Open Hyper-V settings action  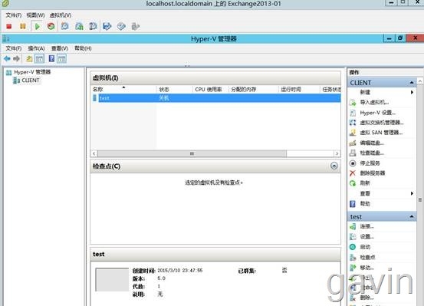[377, 113]
